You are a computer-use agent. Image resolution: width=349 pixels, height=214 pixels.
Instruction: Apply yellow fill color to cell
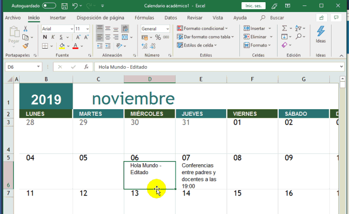click(x=62, y=46)
